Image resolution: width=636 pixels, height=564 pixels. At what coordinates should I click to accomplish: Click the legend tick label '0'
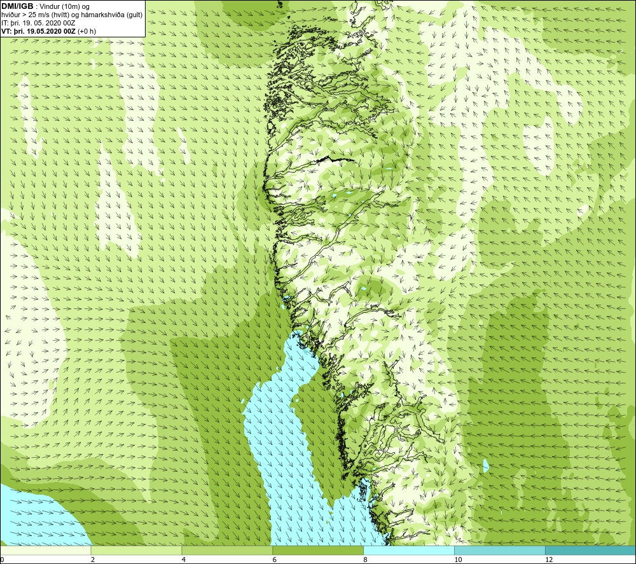tap(2, 560)
